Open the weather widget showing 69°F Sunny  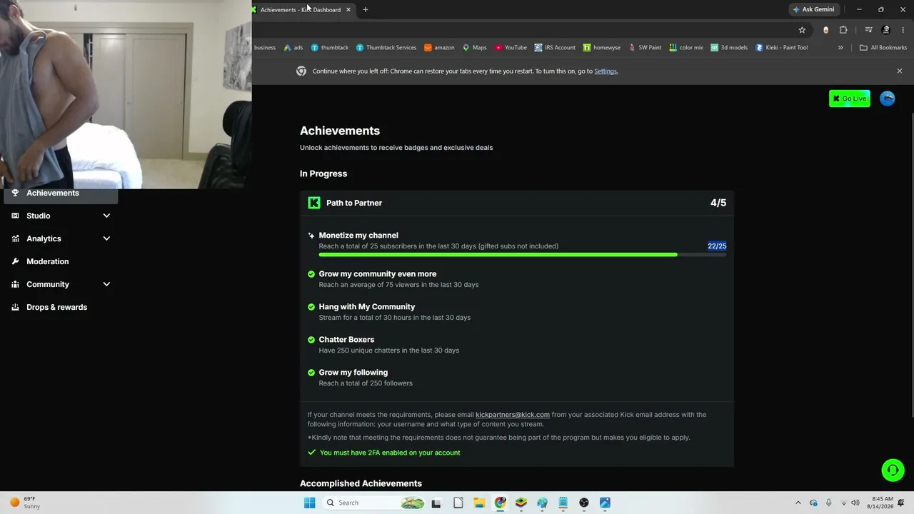point(25,503)
